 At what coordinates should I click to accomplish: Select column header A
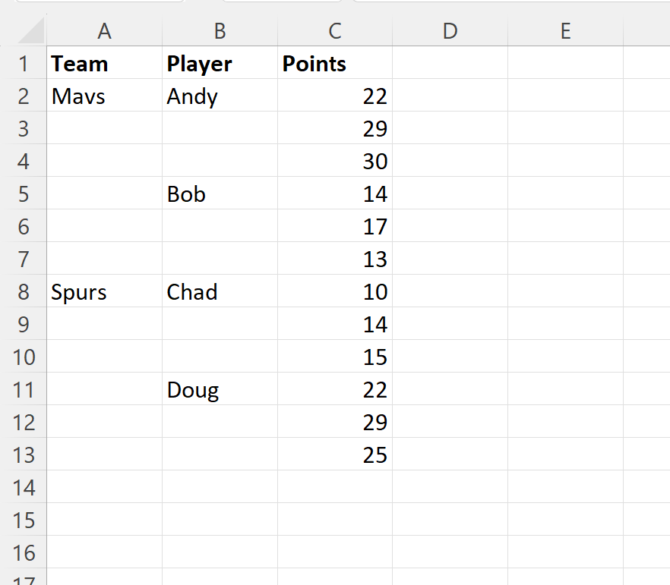[104, 31]
